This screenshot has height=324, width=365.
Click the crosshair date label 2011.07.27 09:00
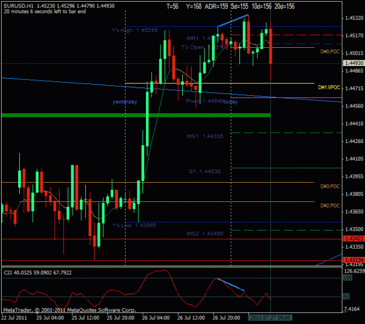point(270,318)
